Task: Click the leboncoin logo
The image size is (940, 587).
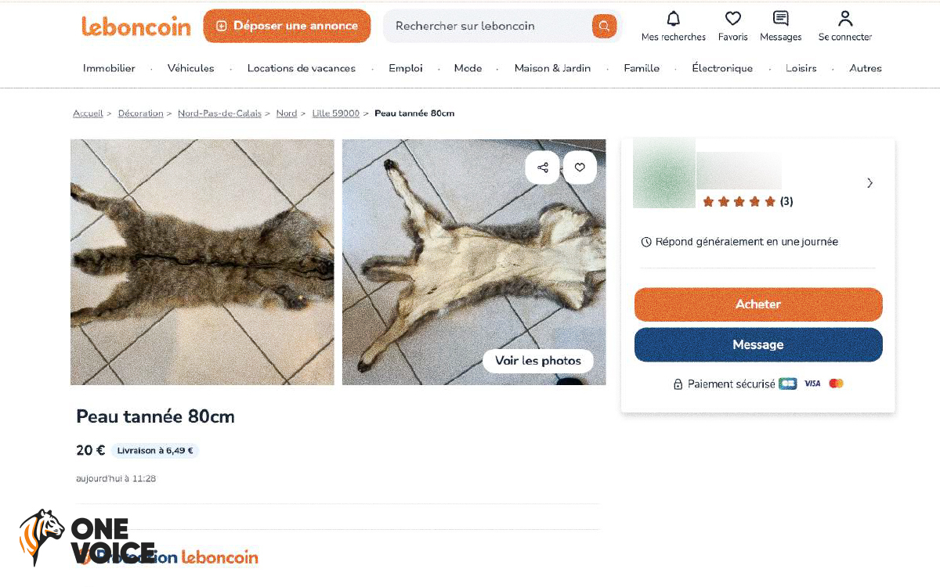Action: pos(136,26)
